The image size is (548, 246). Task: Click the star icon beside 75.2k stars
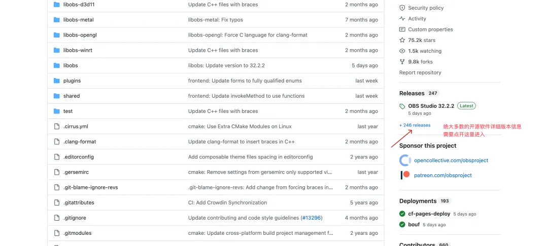pyautogui.click(x=402, y=40)
